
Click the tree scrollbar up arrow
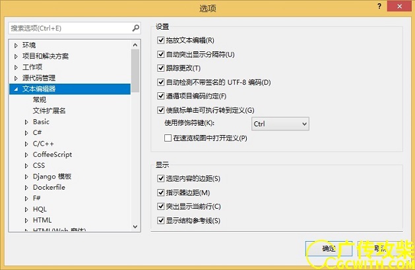pyautogui.click(x=135, y=45)
